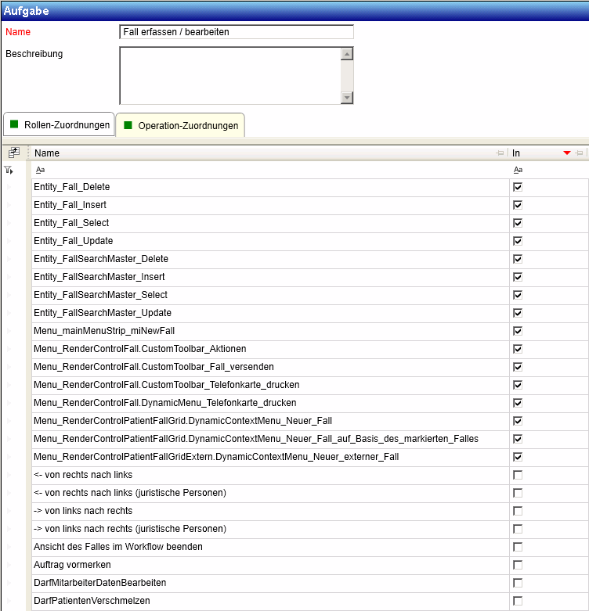Click the field chooser icon in grid corner
Screen dimensions: 589x611
(x=13, y=153)
